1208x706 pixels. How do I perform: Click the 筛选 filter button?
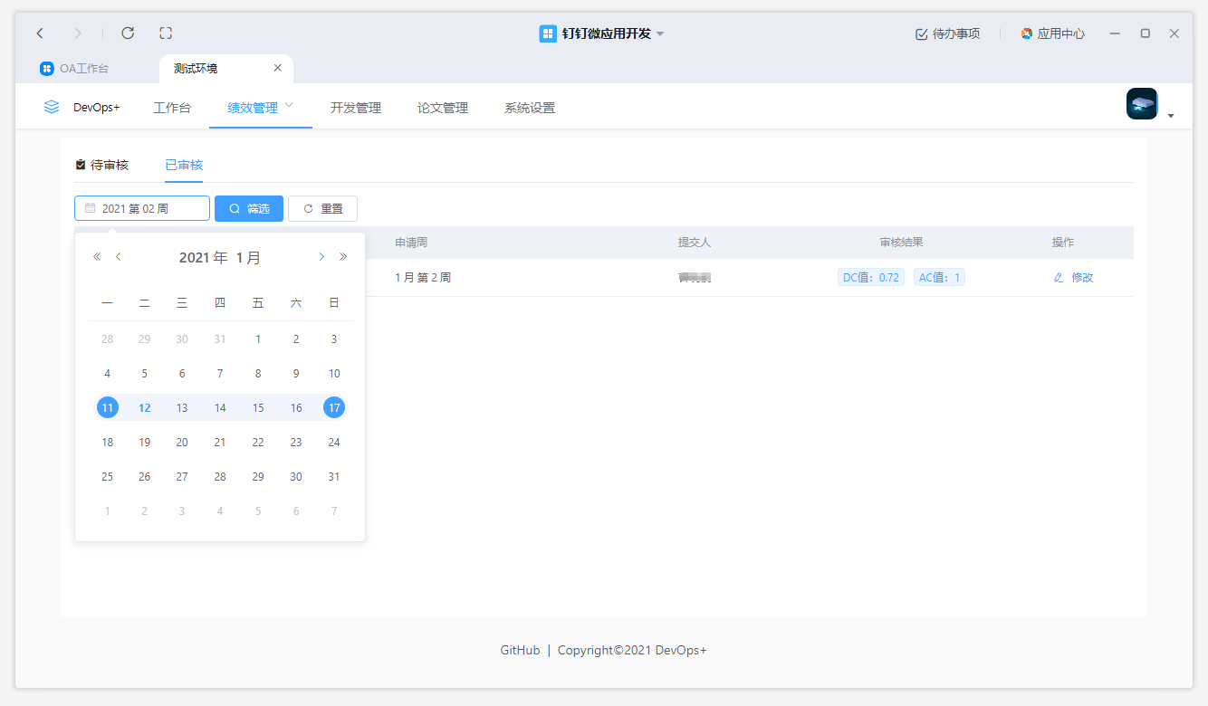pos(249,208)
